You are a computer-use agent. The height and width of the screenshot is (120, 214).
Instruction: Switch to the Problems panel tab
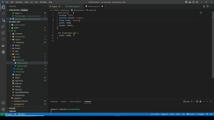coord(54,102)
